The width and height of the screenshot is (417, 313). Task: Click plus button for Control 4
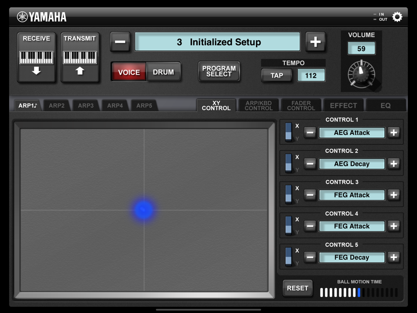coord(394,226)
